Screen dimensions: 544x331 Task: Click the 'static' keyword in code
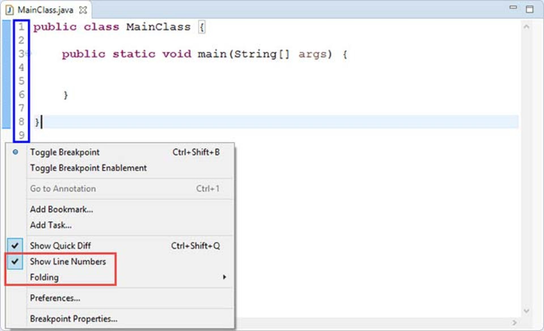pyautogui.click(x=134, y=54)
